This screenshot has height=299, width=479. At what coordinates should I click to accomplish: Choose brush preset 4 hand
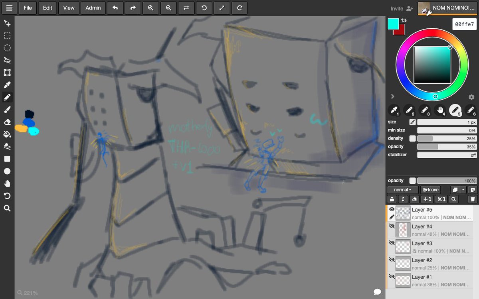pos(440,110)
